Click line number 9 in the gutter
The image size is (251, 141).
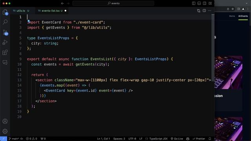click(x=20, y=59)
